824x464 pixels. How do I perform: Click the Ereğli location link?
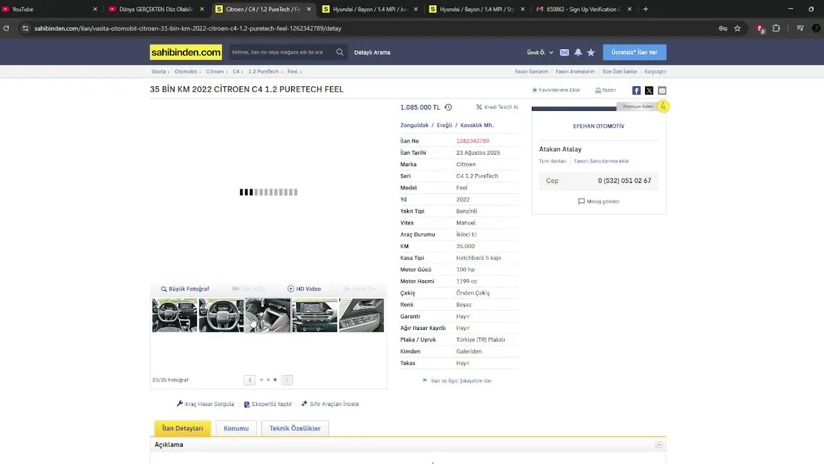(x=445, y=125)
